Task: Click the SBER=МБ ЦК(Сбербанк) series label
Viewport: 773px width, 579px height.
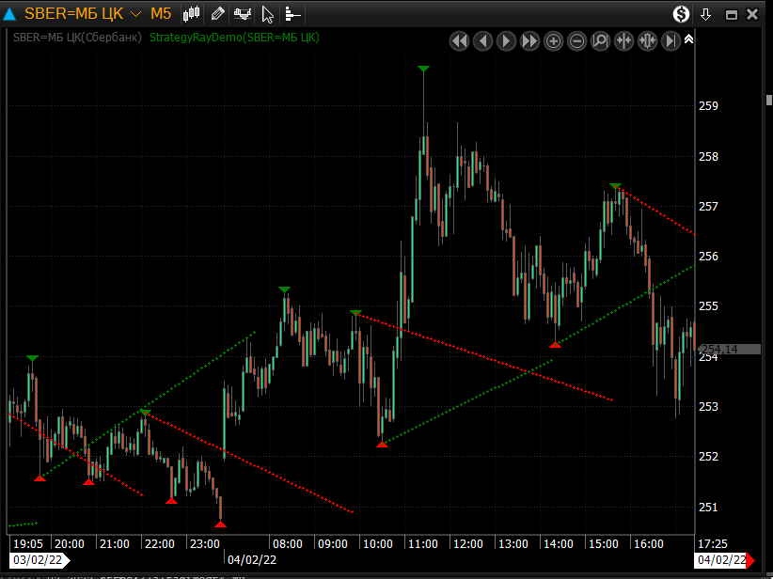Action: click(77, 38)
